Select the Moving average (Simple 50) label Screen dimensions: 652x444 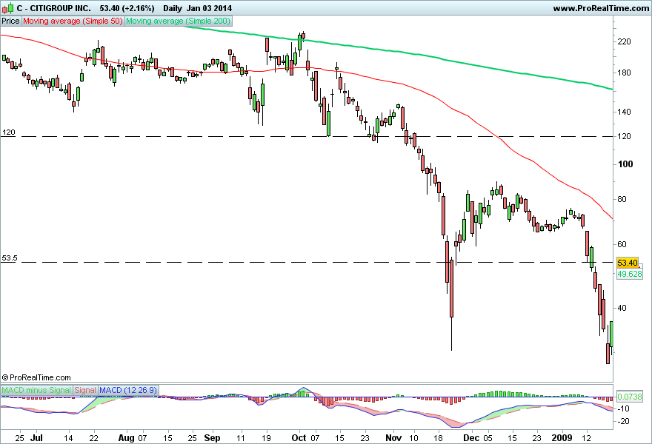[73, 21]
